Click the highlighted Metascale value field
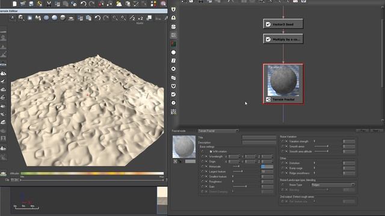The image size is (385, 216). tap(267, 167)
